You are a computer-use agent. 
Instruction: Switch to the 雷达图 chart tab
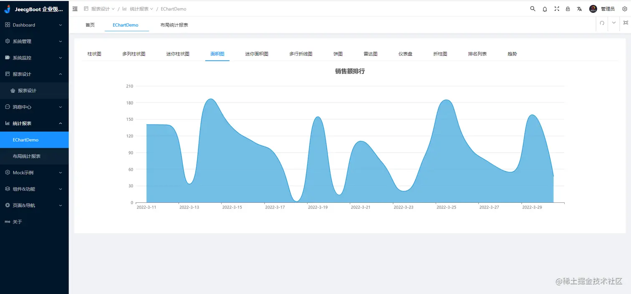(371, 54)
